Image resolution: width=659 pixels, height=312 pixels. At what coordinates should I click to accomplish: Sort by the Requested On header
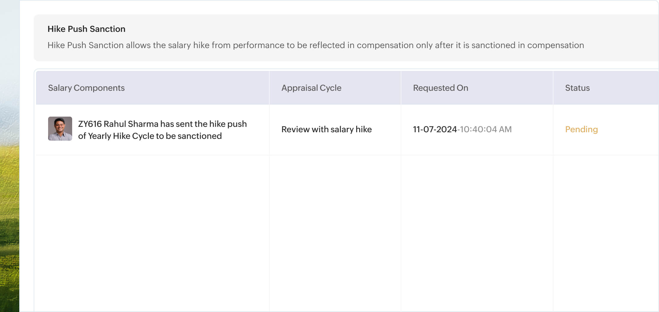(440, 88)
